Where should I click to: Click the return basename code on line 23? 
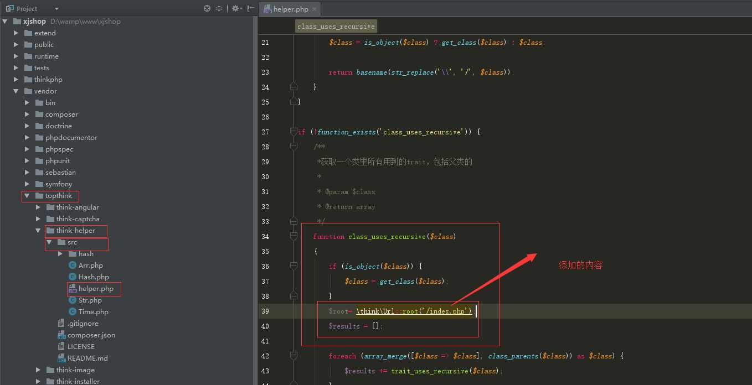pos(421,72)
